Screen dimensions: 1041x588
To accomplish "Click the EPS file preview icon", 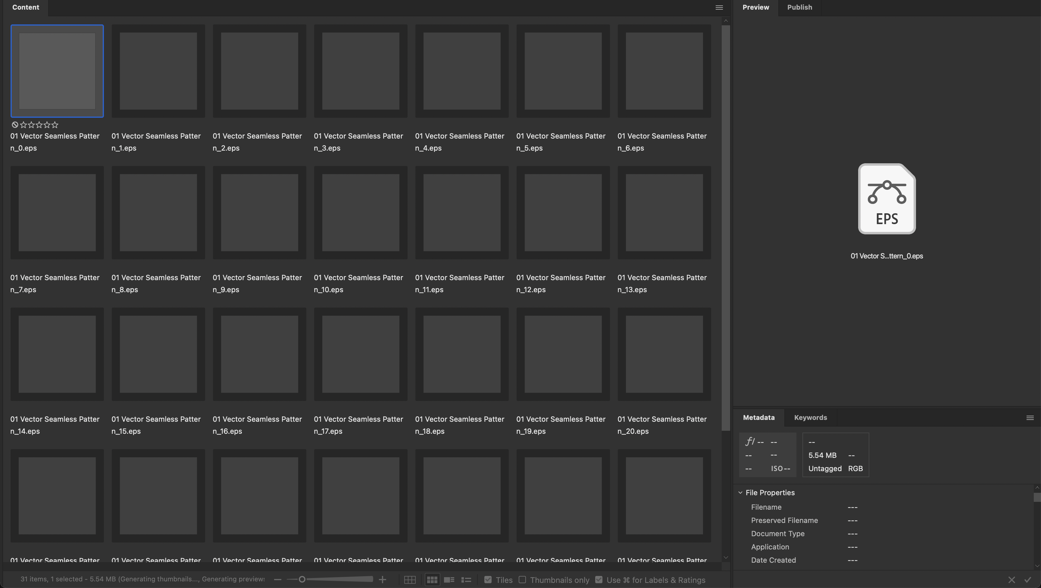I will coord(887,199).
